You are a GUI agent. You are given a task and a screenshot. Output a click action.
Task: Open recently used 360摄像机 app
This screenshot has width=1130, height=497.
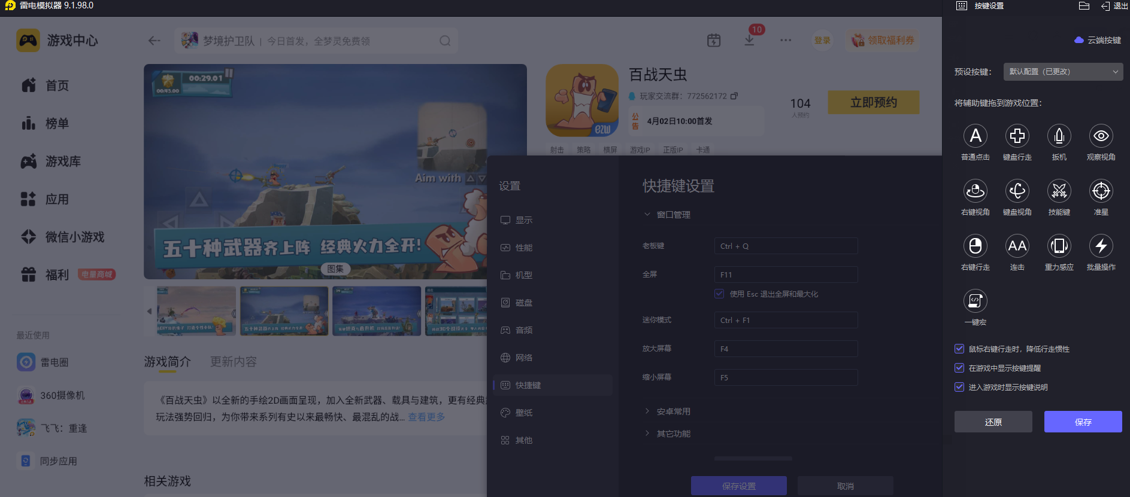pos(51,395)
